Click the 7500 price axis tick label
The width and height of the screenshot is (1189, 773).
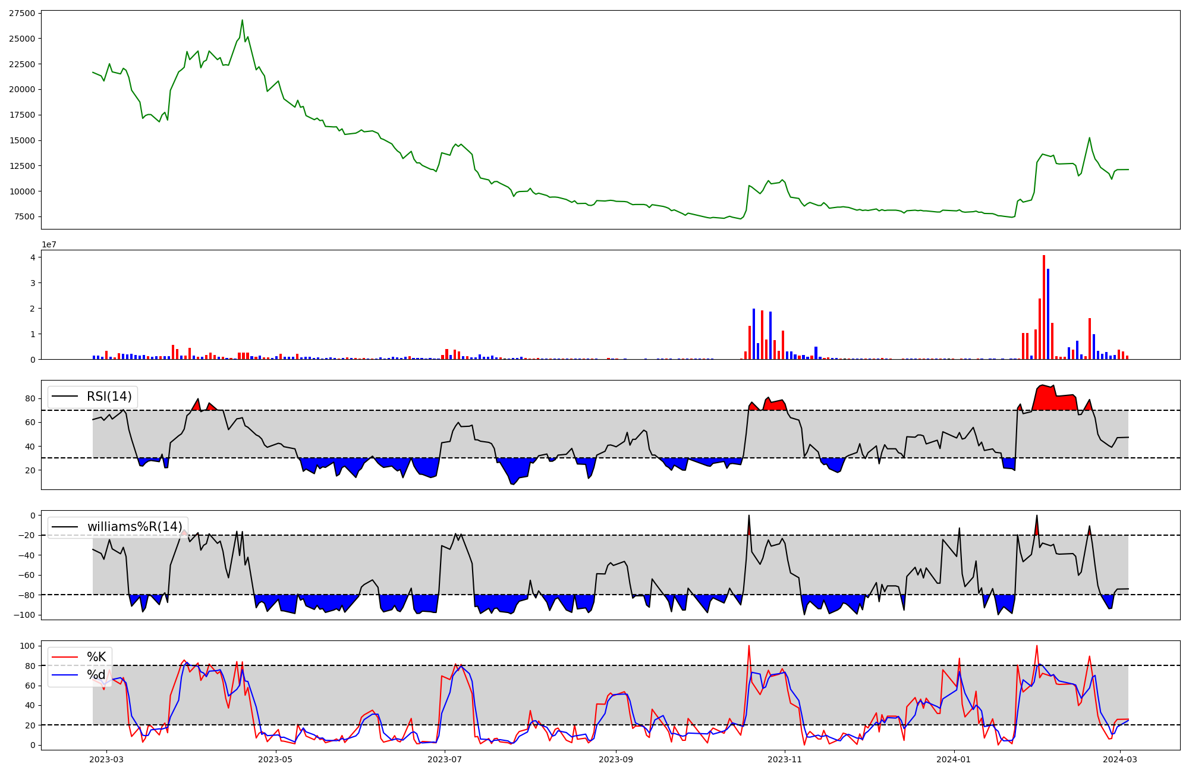(24, 217)
